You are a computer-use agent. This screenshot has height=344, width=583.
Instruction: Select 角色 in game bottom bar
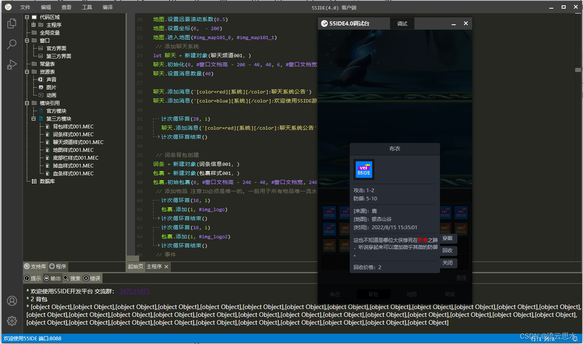[335, 294]
